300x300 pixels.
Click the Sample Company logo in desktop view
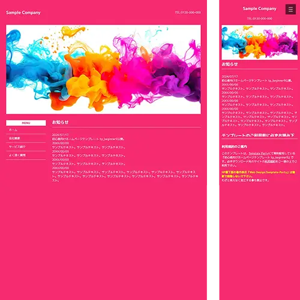coord(23,13)
